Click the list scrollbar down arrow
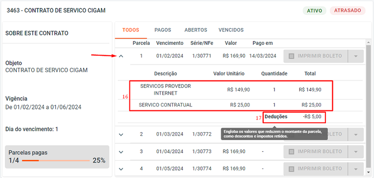The width and height of the screenshot is (374, 178). click(368, 172)
